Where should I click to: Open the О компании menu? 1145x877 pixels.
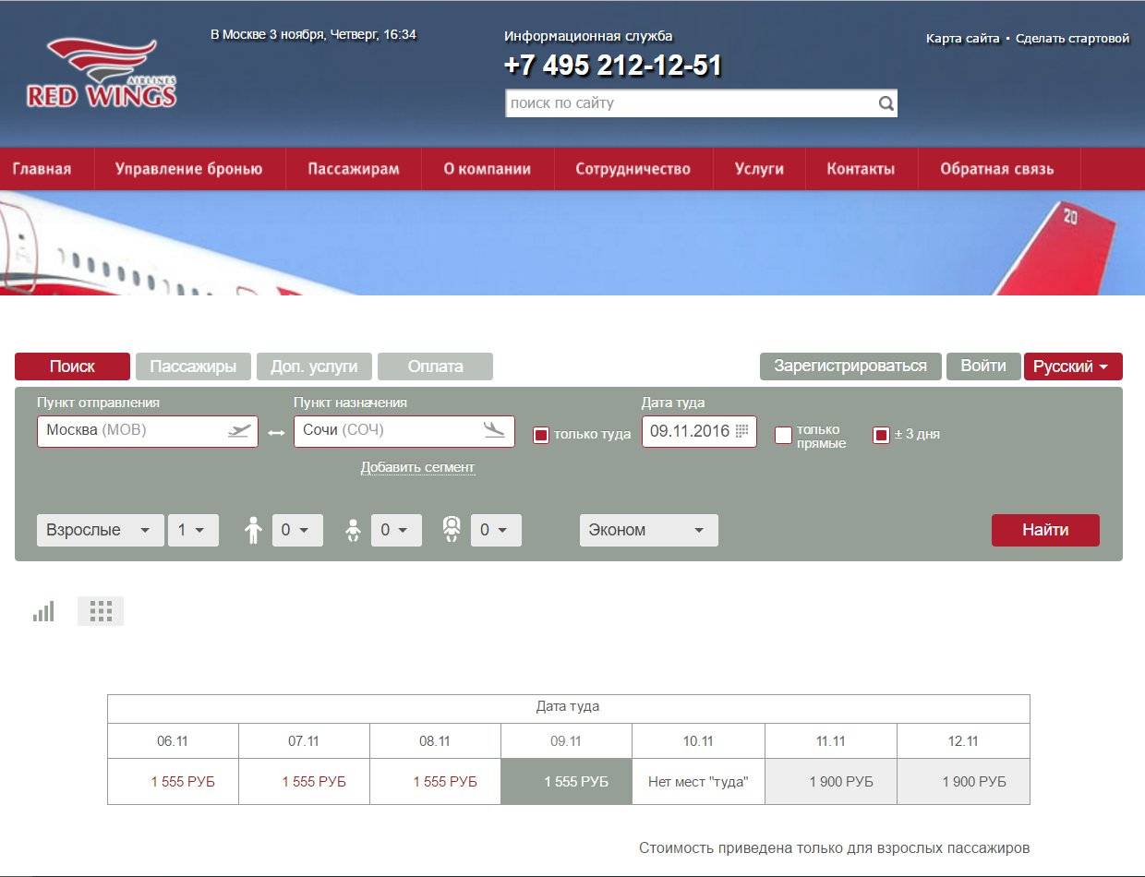(488, 169)
